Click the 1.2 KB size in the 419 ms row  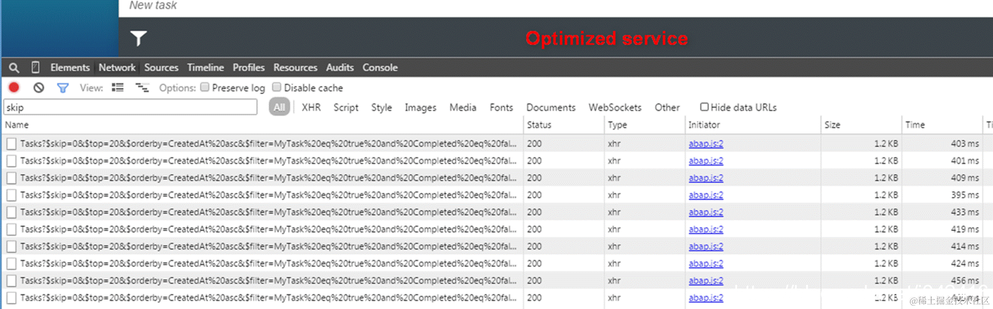point(886,229)
